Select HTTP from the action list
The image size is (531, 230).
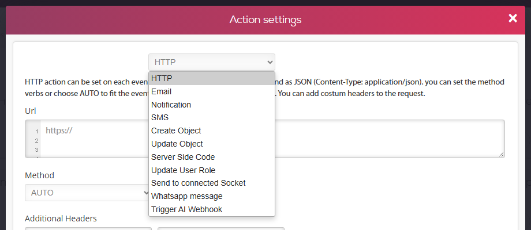(212, 78)
